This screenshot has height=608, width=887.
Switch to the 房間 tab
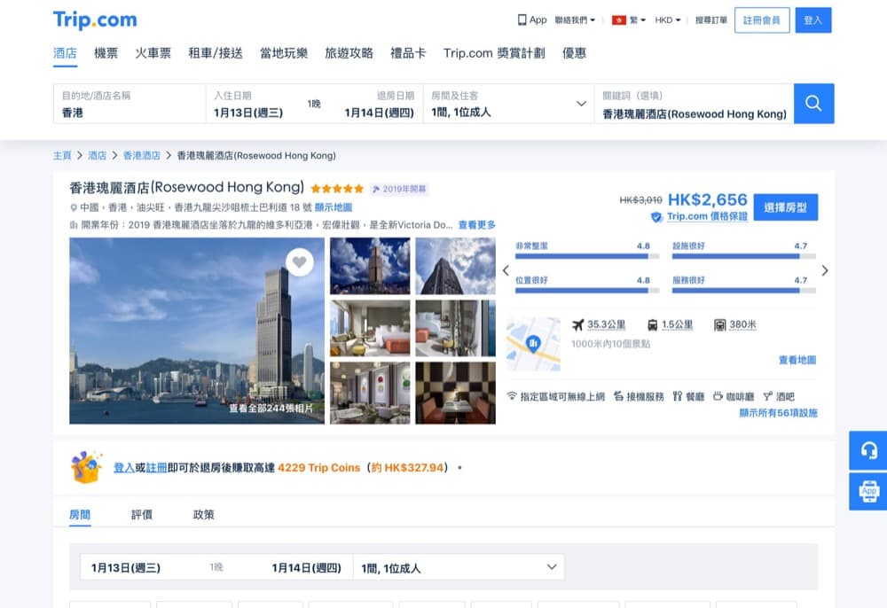click(x=80, y=514)
